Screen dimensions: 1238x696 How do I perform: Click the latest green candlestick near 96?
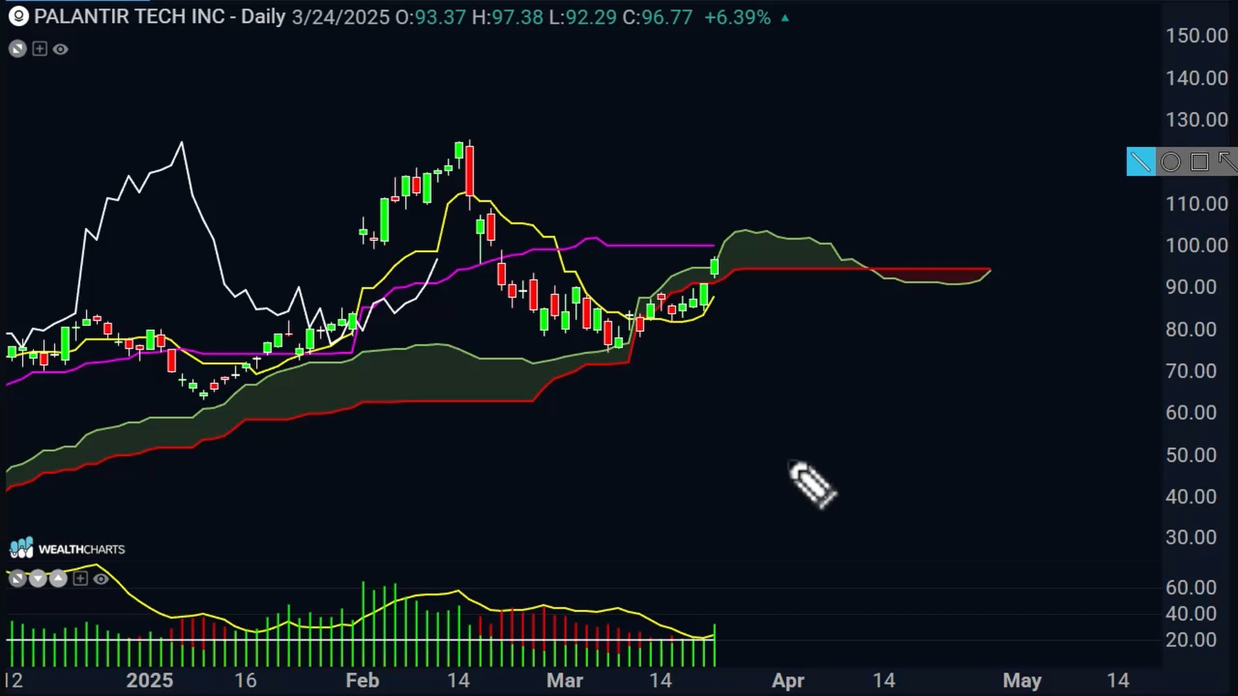point(714,267)
